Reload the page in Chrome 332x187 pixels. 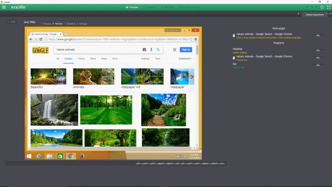tap(41, 39)
